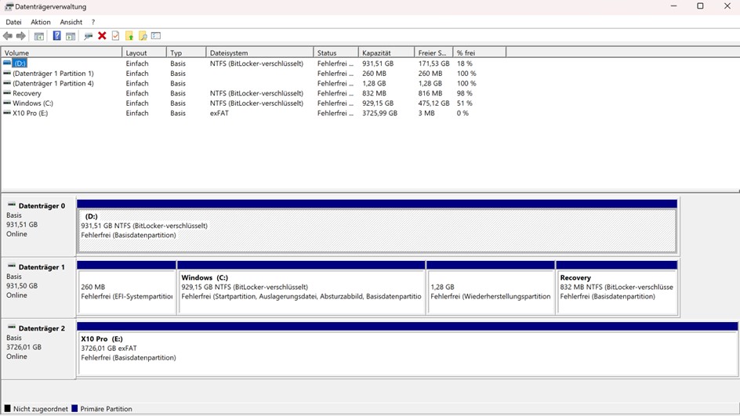
Task: Open Help via blue question mark icon
Action: pos(56,36)
